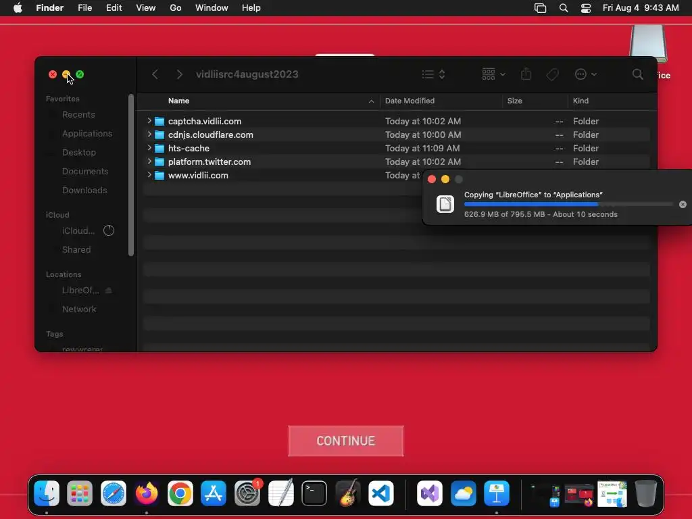This screenshot has height=519, width=692.
Task: Eject the LibreOffice volume
Action: [x=109, y=291]
